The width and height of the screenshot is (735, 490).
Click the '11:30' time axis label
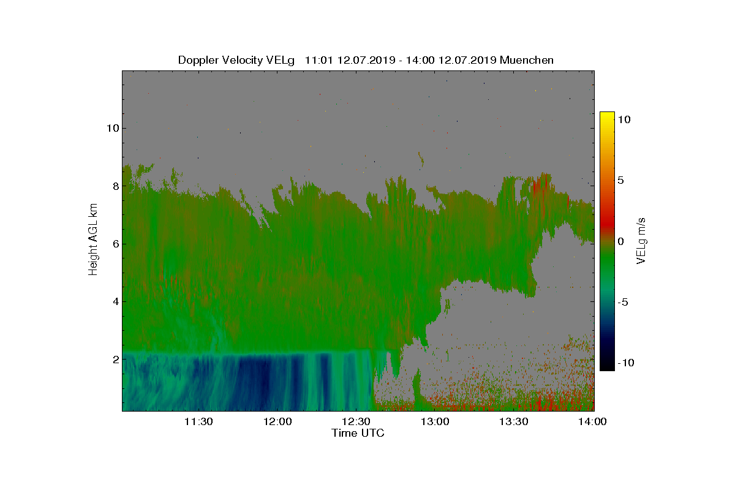(x=198, y=421)
